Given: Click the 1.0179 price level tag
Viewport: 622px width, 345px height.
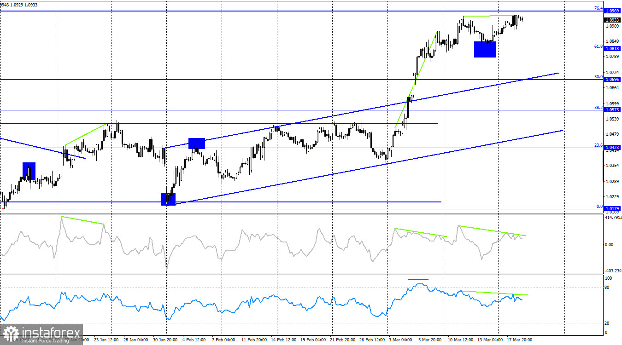Looking at the screenshot, I should [x=612, y=209].
